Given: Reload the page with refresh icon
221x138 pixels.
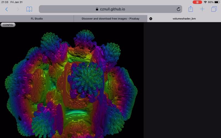Looking at the screenshot, I should 178,9.
